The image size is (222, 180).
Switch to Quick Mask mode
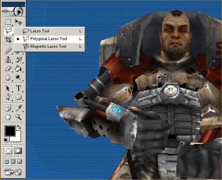tap(18, 151)
